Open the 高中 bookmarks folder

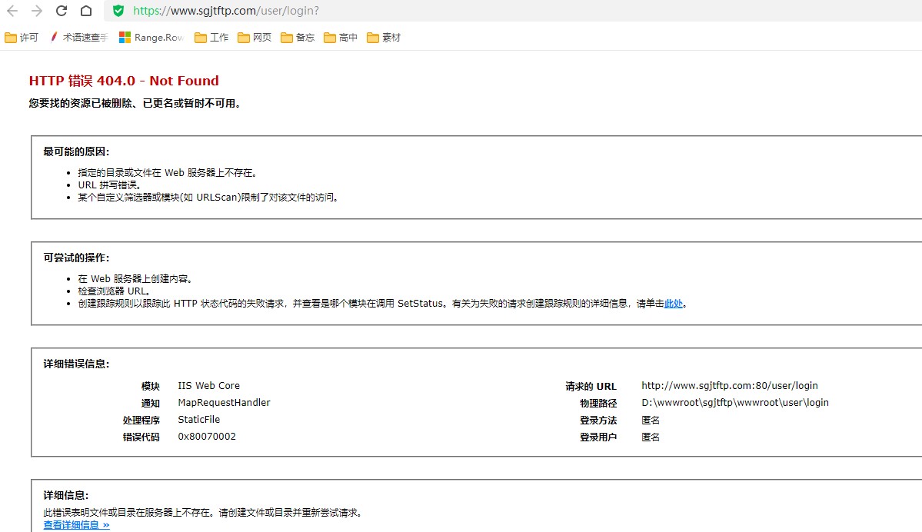(x=341, y=38)
